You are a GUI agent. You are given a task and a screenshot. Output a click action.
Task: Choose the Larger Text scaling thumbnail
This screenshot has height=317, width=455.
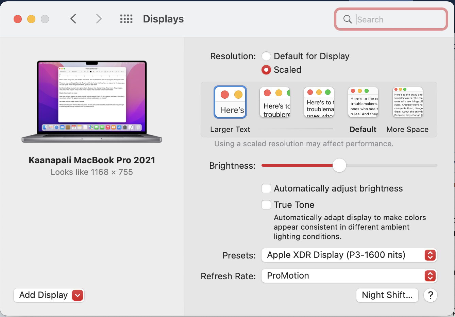[230, 102]
